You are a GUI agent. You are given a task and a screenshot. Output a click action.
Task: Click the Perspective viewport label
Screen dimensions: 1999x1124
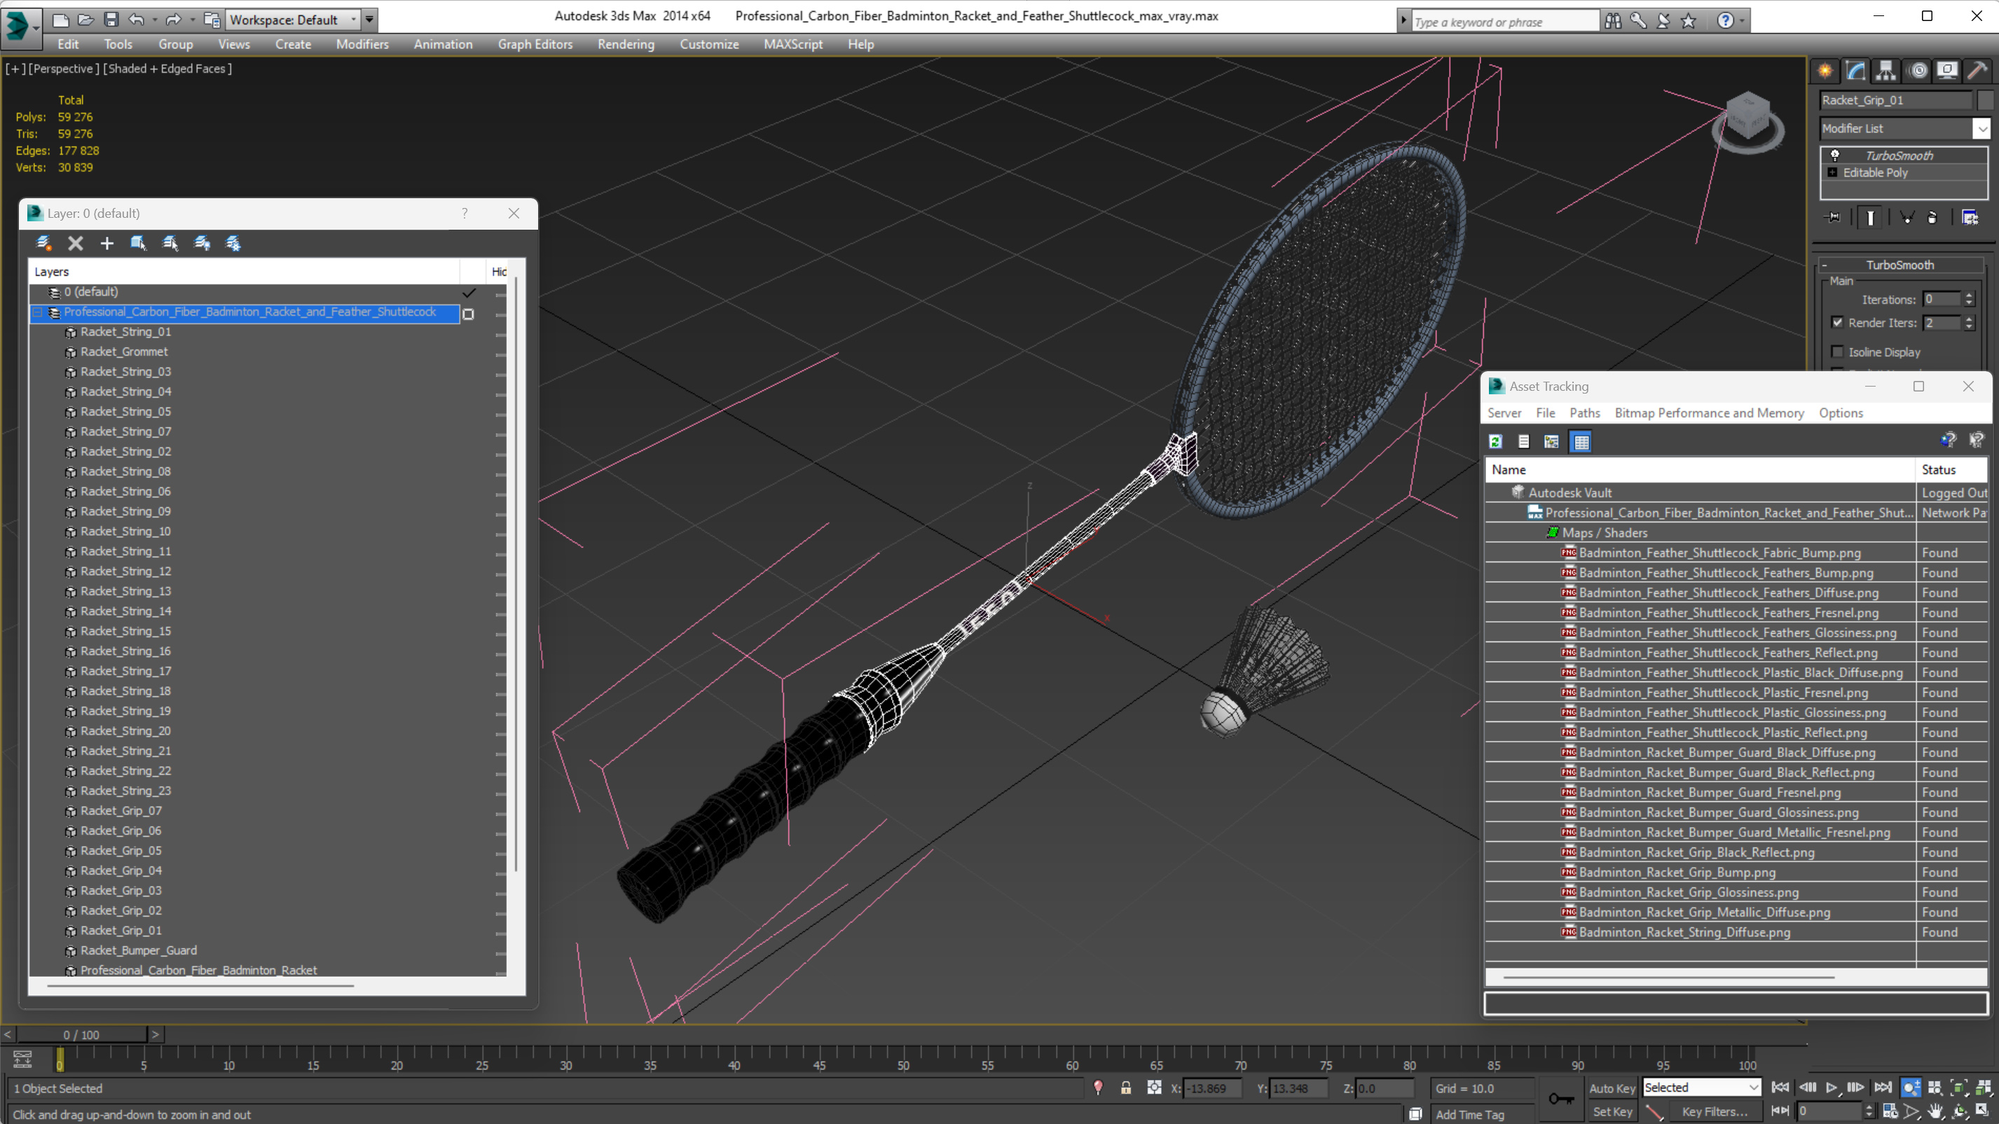coord(64,69)
